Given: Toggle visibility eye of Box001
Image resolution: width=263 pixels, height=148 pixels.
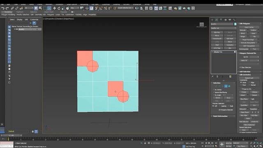Looking at the screenshot, I should tap(15, 29).
